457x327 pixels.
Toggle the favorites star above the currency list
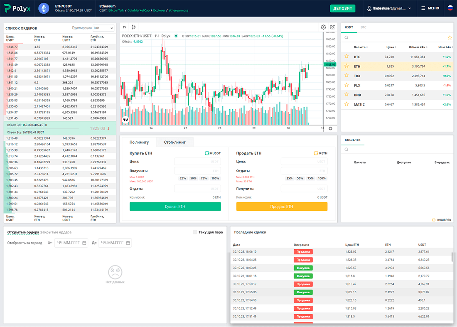pyautogui.click(x=449, y=37)
